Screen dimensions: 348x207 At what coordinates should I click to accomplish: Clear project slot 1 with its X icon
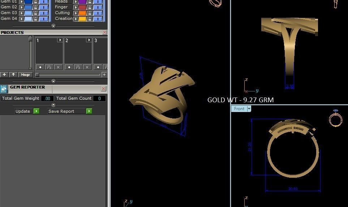pyautogui.click(x=58, y=67)
